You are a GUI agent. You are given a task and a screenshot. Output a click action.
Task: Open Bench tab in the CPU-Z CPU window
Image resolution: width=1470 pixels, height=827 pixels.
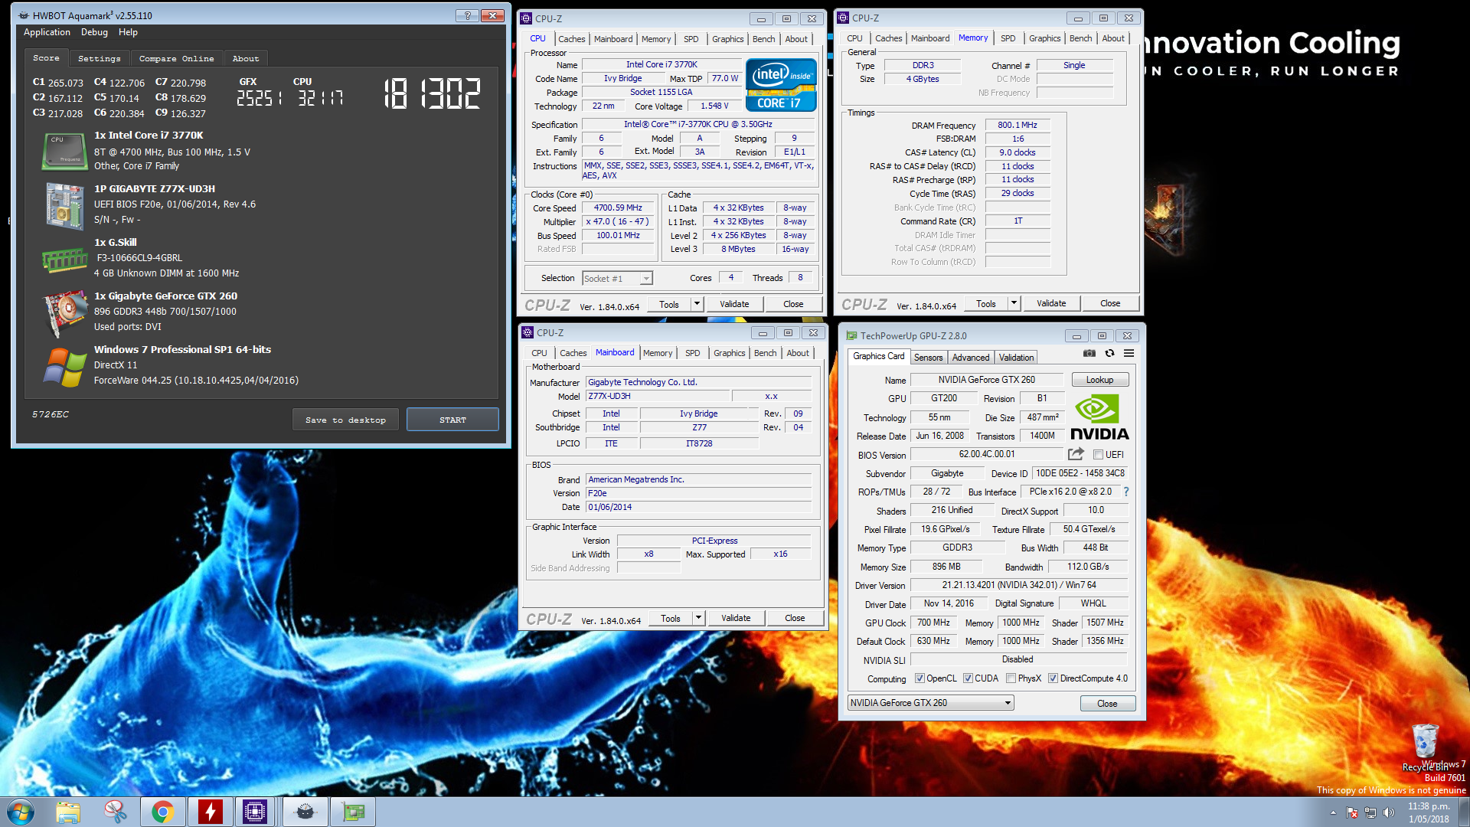763,39
